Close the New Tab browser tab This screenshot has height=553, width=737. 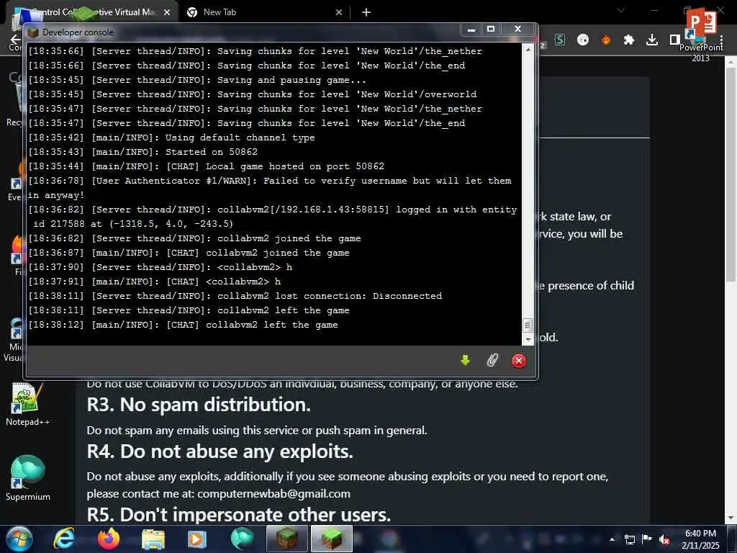pos(339,12)
